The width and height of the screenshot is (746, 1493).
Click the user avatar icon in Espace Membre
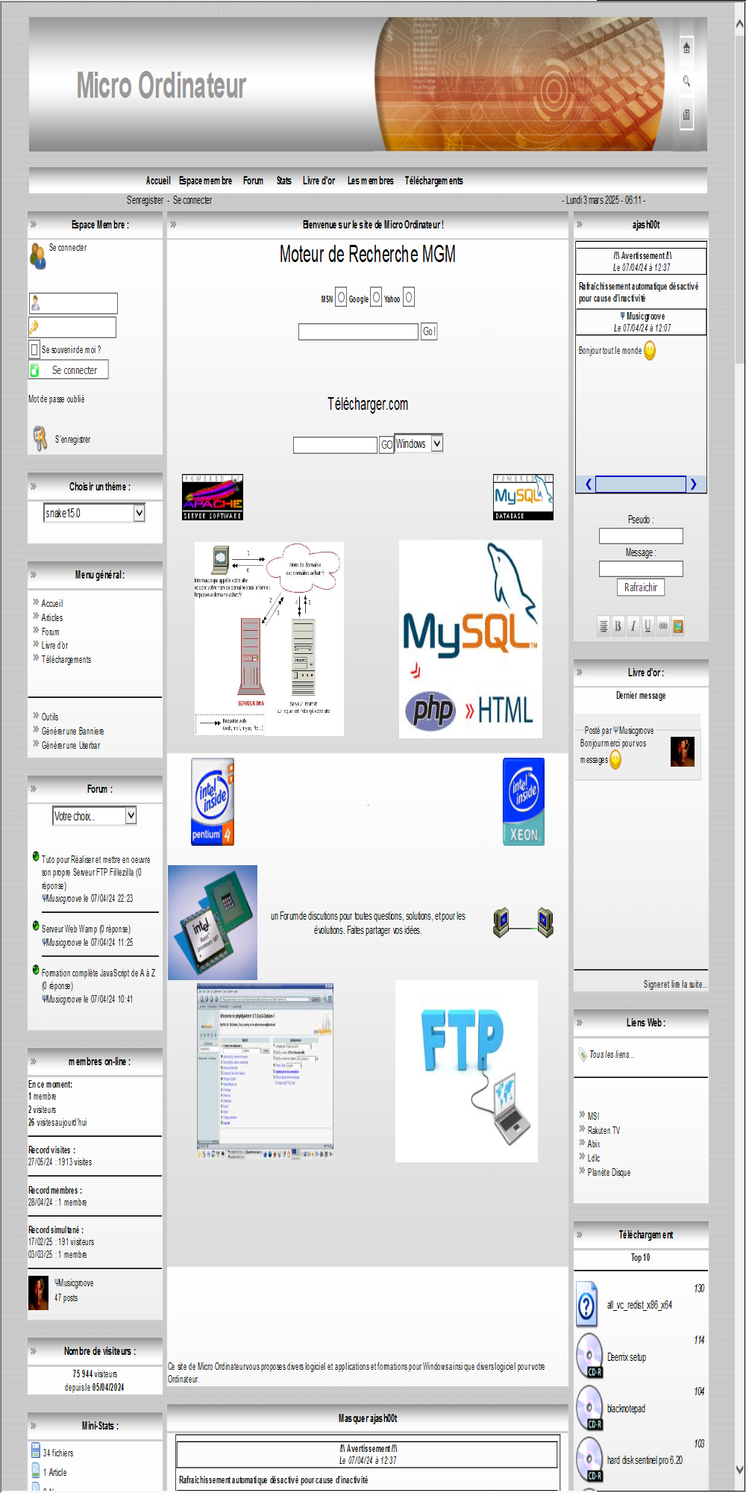37,255
